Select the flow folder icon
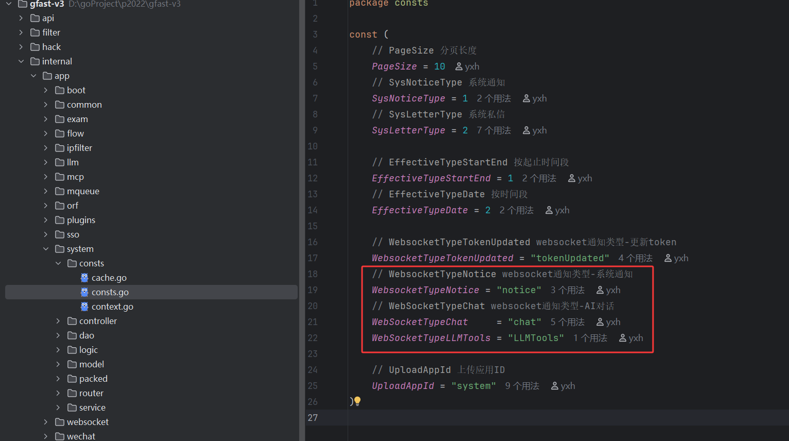 coord(60,133)
